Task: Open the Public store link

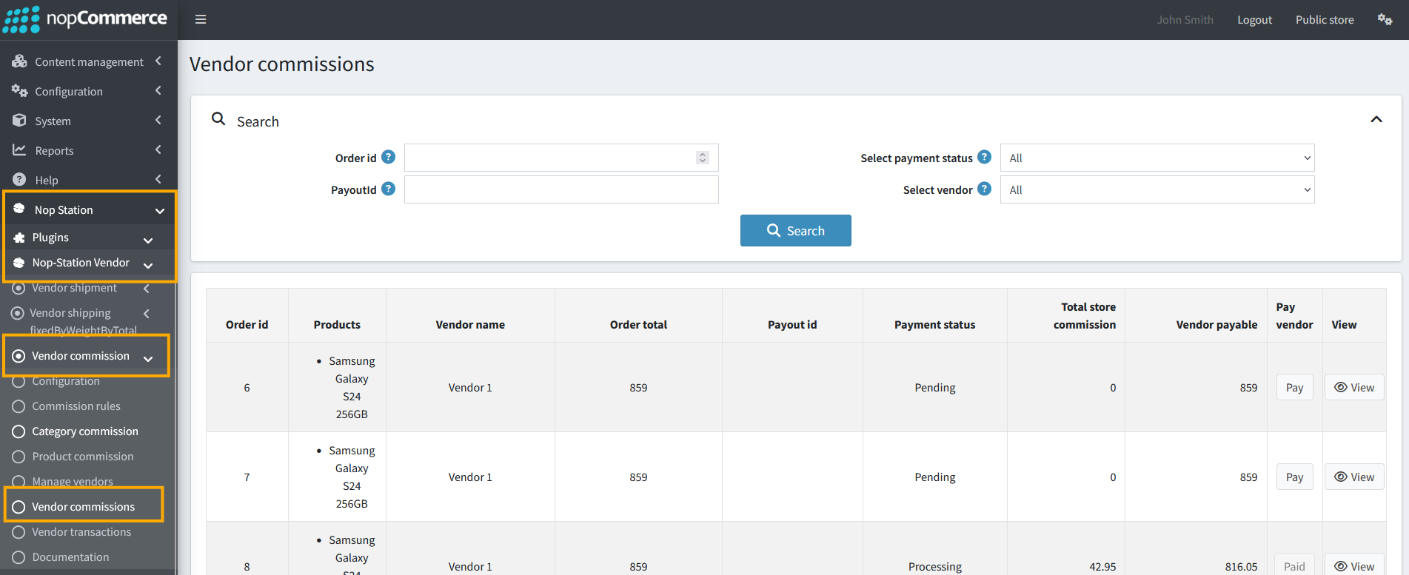Action: click(1325, 20)
